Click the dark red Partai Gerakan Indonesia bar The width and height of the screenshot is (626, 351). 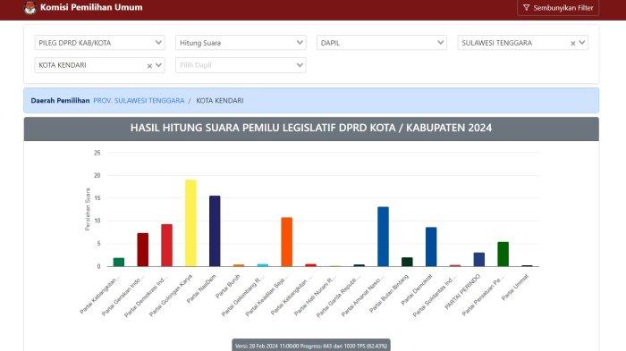pos(143,250)
